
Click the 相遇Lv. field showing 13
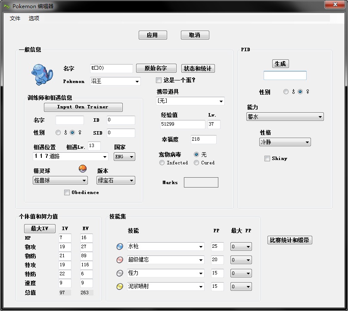click(94, 146)
